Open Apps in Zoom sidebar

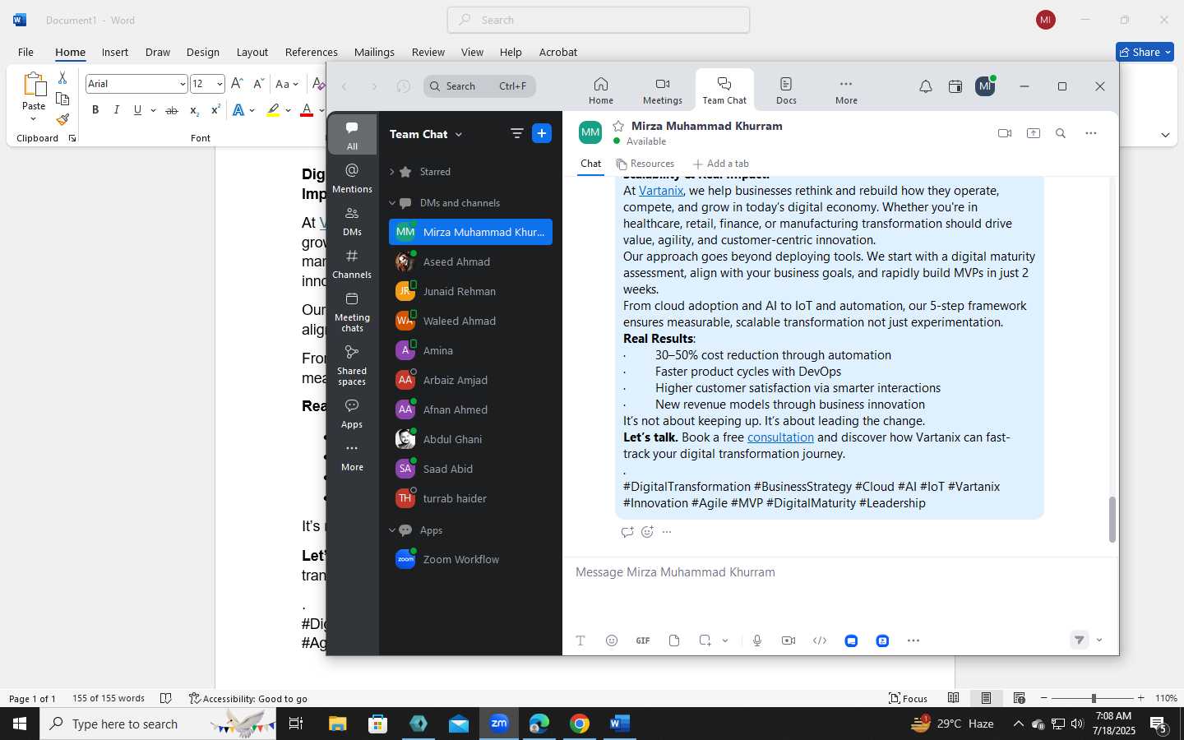click(x=352, y=413)
